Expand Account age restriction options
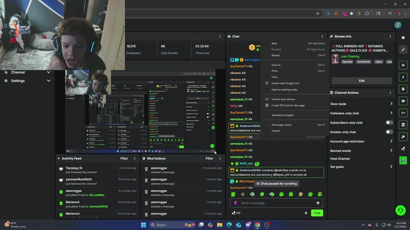410x230 pixels. (x=391, y=141)
